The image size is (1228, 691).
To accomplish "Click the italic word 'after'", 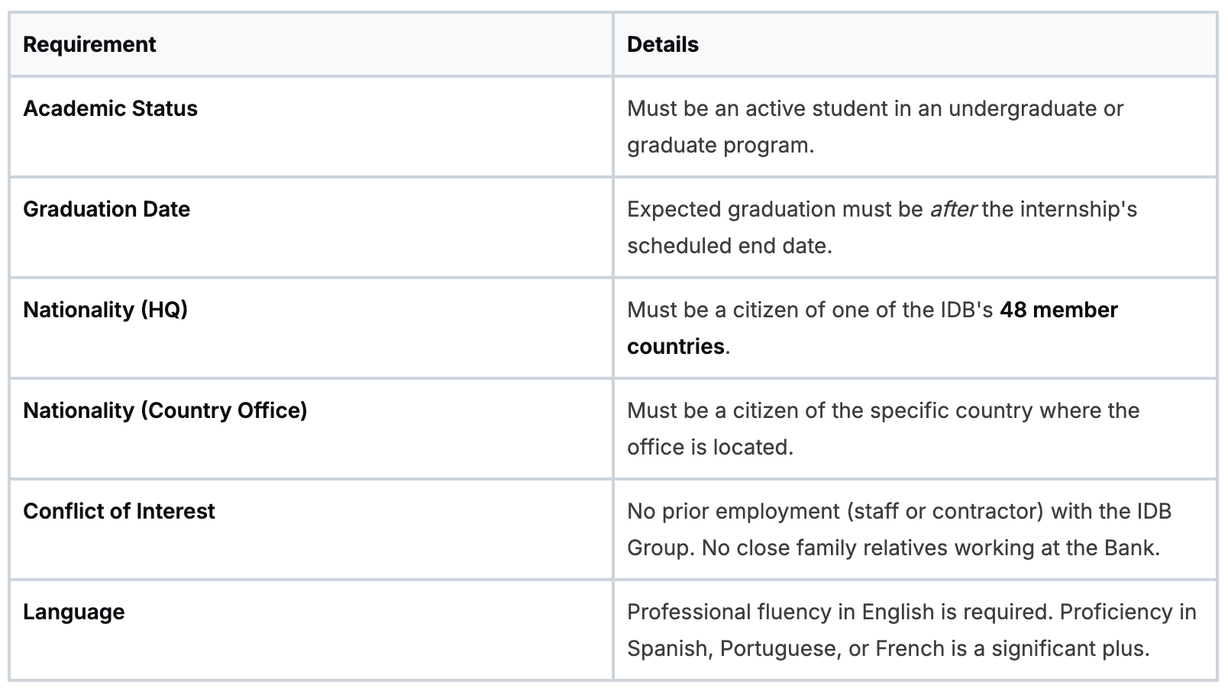I will (x=953, y=209).
